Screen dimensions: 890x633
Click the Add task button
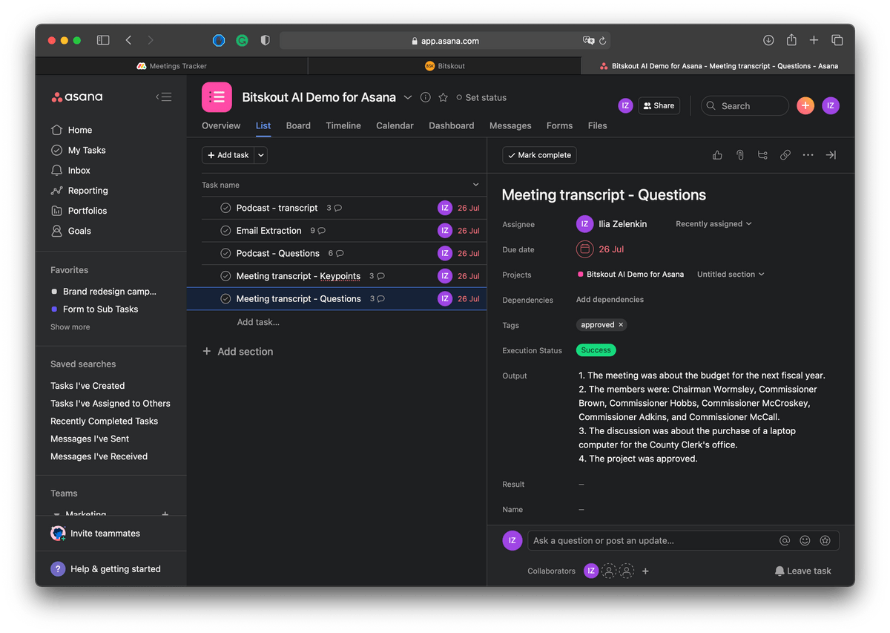point(228,155)
